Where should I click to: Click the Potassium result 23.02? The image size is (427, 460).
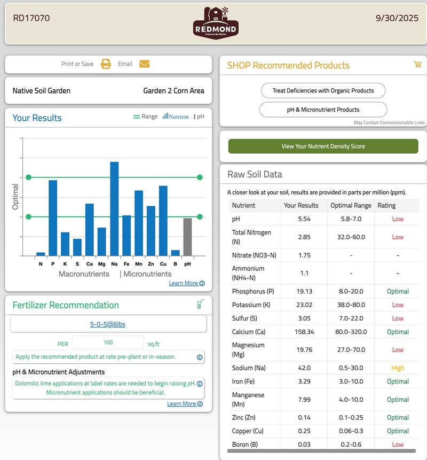[304, 305]
